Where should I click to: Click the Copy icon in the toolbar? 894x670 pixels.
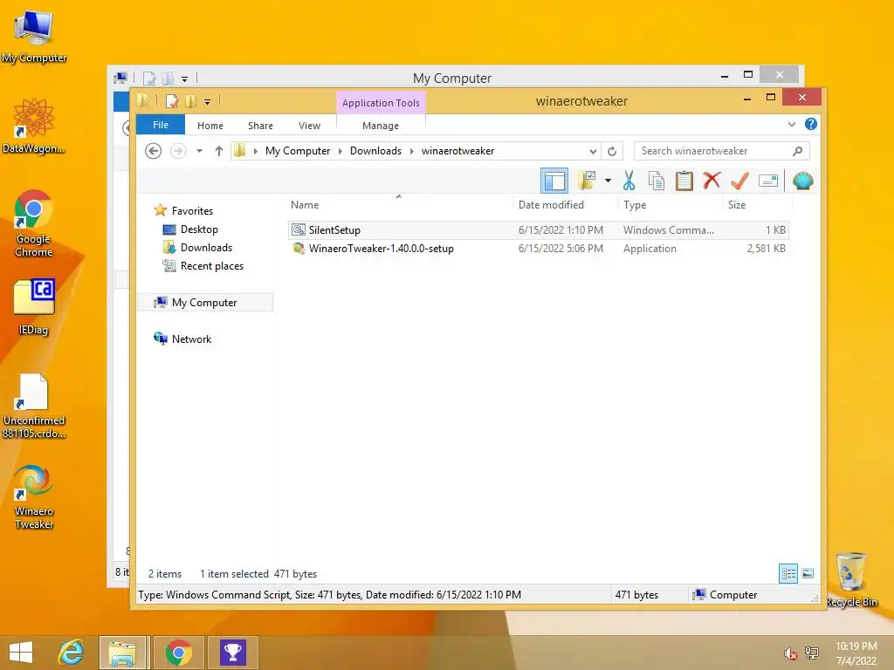657,181
